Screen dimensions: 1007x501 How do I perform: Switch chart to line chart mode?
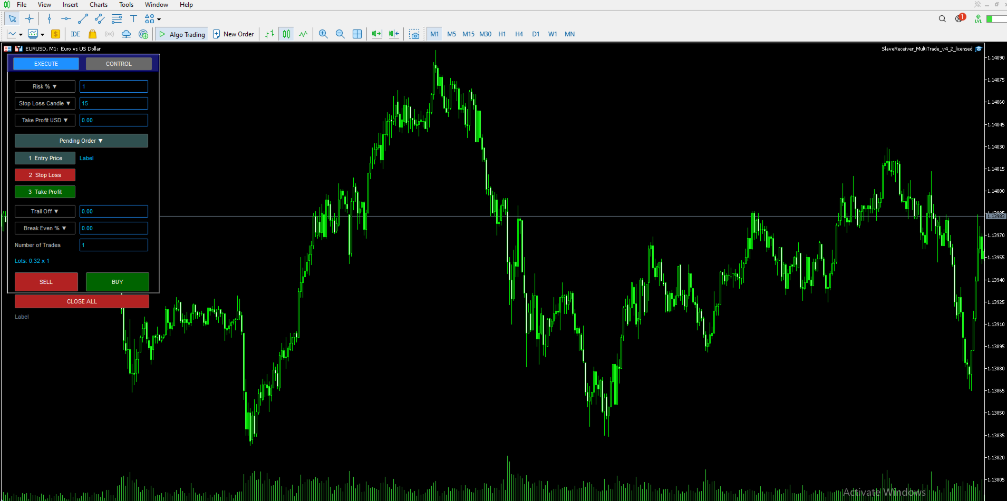click(x=303, y=34)
